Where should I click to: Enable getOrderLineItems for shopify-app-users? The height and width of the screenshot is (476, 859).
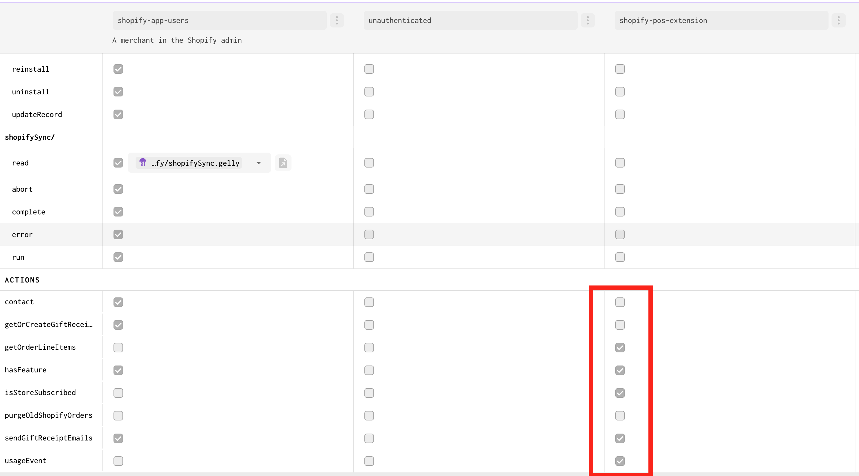[x=118, y=347]
